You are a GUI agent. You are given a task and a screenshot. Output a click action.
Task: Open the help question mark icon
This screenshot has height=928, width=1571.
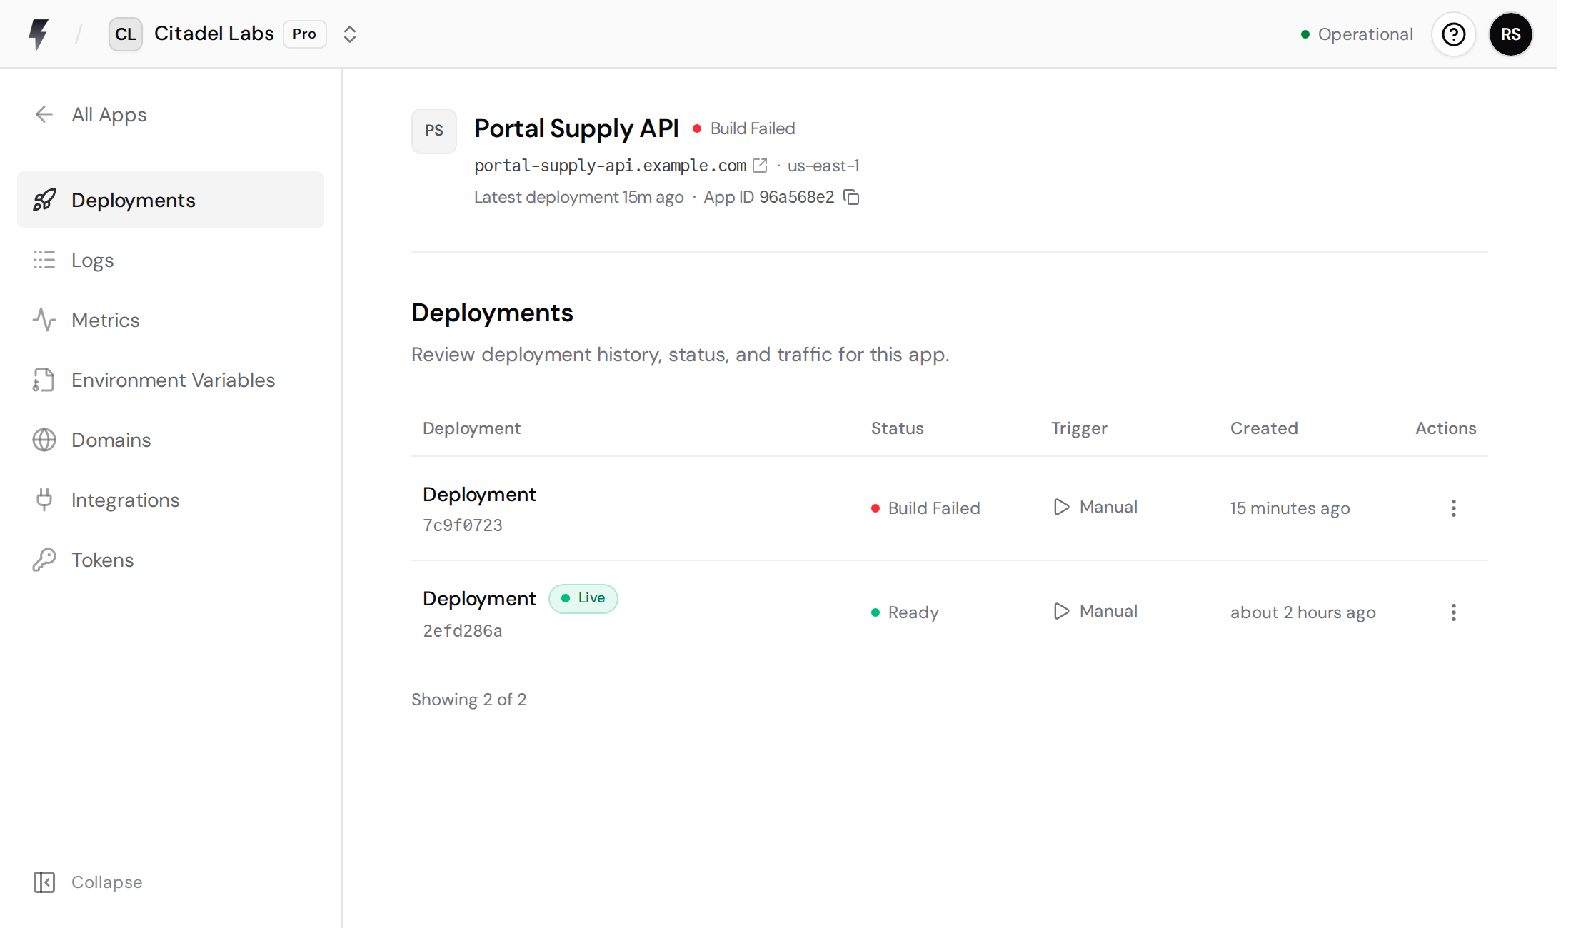point(1453,34)
